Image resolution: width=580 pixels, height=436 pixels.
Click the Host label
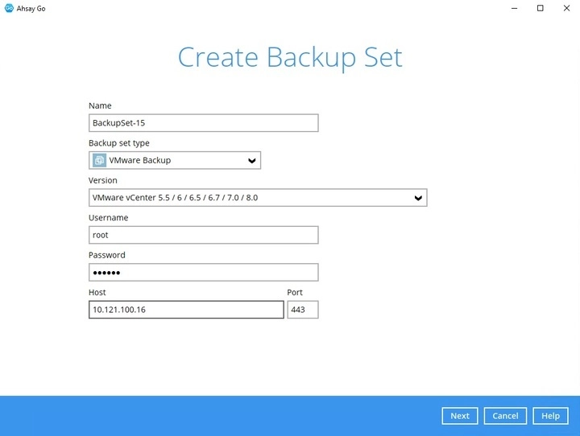pos(97,292)
